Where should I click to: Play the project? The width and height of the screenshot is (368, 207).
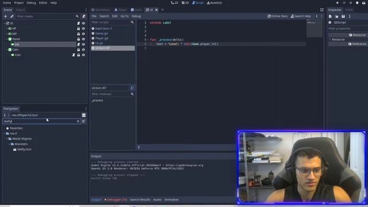point(338,3)
